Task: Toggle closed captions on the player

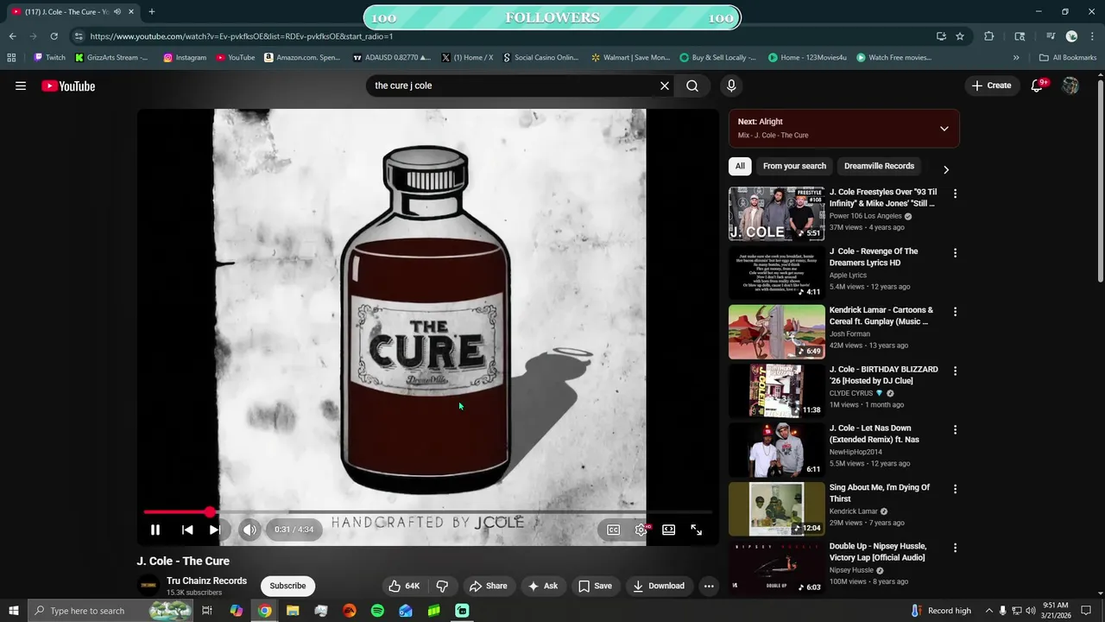Action: [x=613, y=530]
